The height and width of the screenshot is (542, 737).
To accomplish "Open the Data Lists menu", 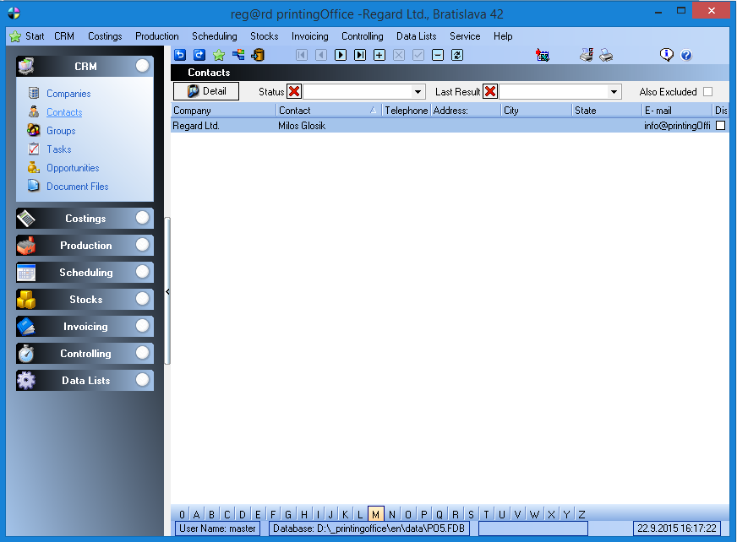I will pos(416,36).
